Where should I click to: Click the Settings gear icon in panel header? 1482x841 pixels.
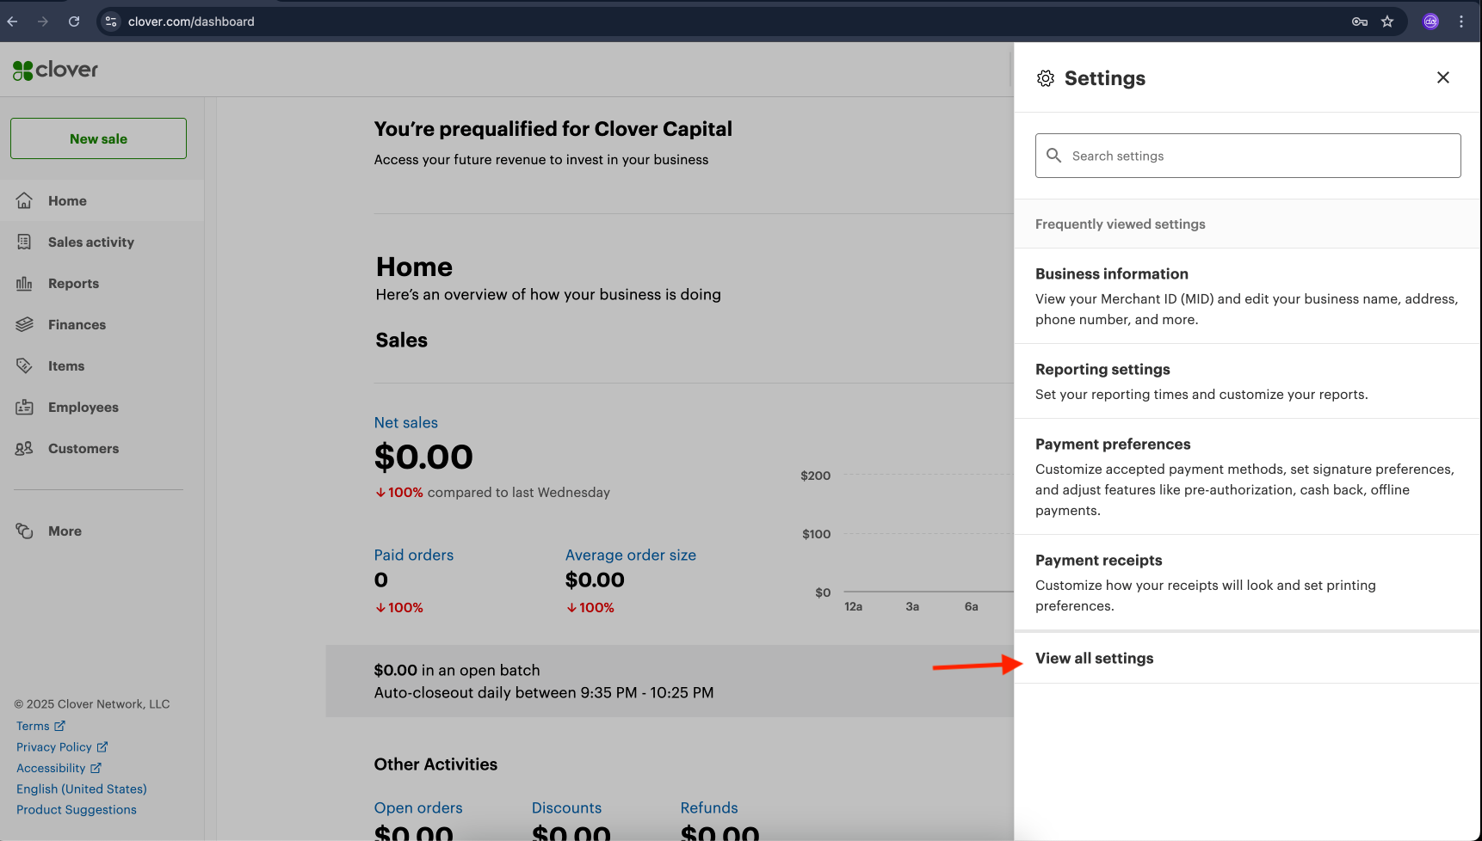1046,78
